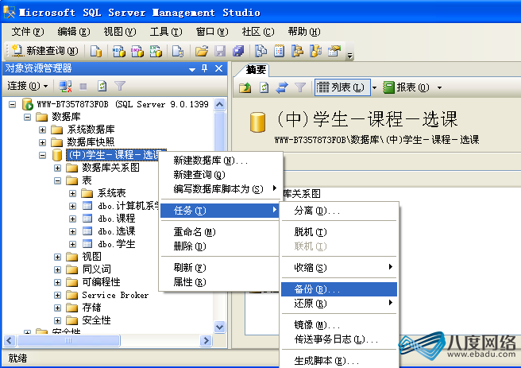
Task: Choose 重命名(M) from context menu
Action: click(220, 232)
